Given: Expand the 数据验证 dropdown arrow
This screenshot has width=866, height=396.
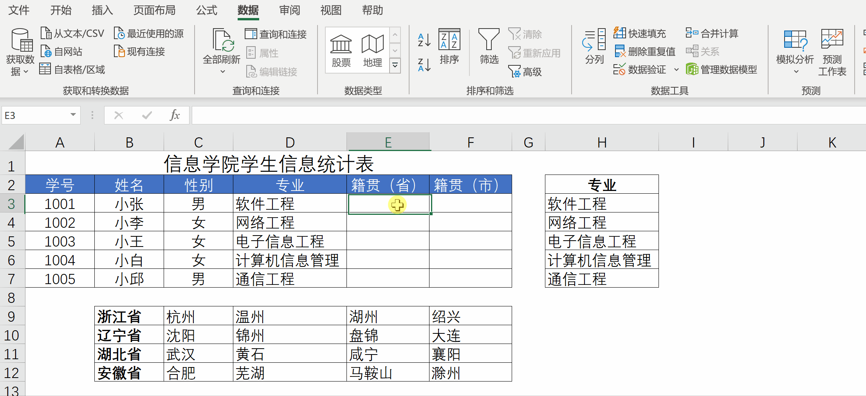Looking at the screenshot, I should 676,70.
